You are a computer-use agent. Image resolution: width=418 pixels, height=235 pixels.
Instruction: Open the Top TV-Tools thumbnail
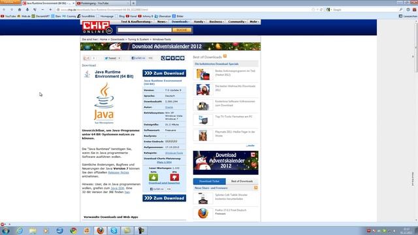click(203, 120)
